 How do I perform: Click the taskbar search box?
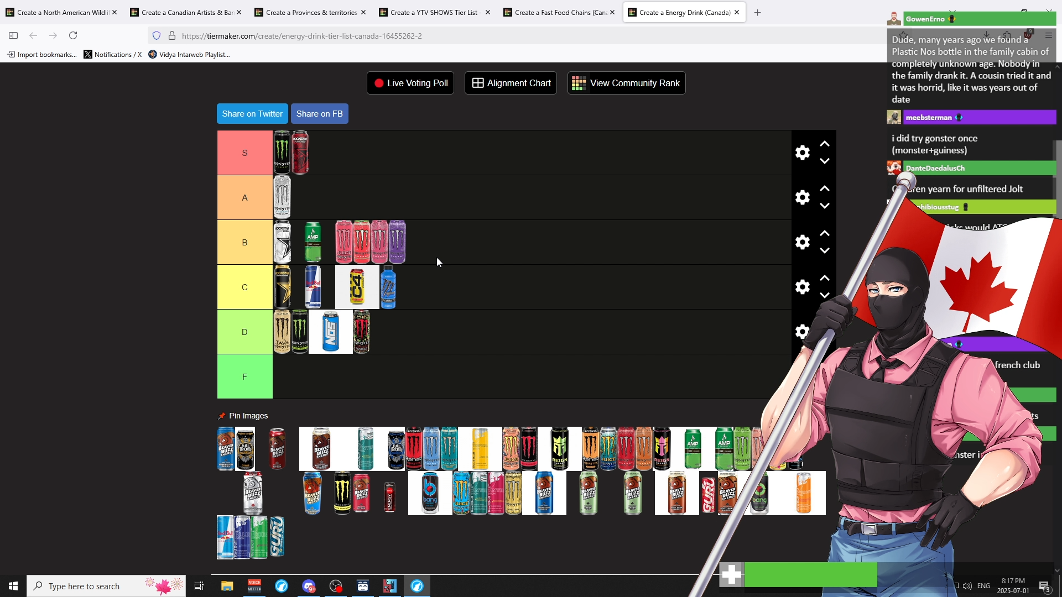[106, 586]
